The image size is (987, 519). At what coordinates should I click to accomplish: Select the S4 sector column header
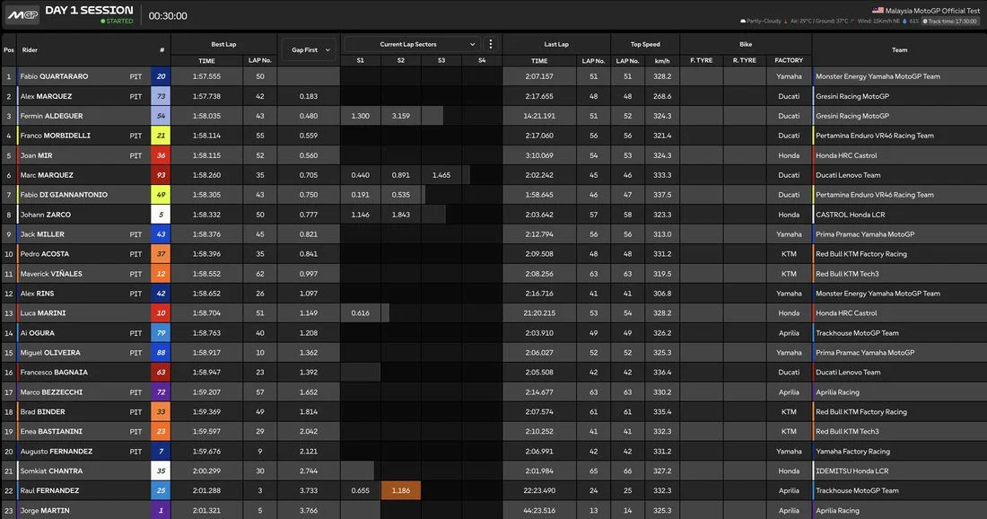tap(482, 60)
